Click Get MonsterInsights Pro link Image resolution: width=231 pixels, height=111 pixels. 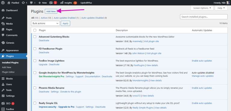point(51,76)
